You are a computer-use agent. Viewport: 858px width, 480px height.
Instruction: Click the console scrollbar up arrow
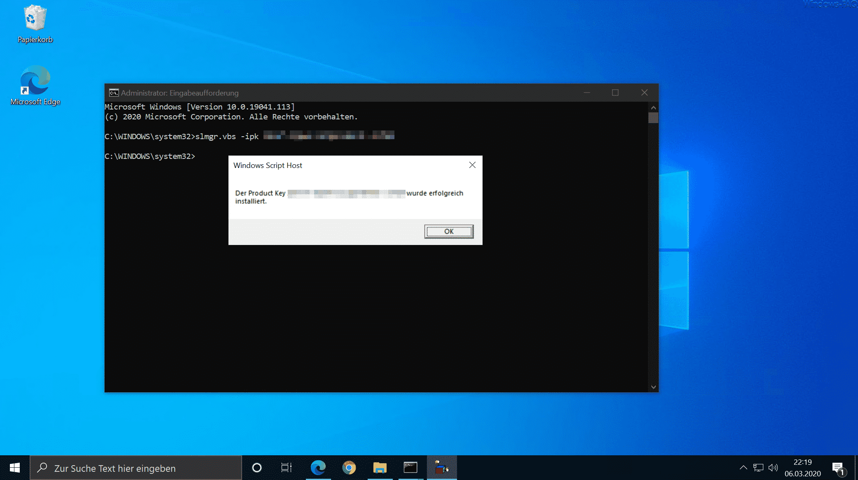click(653, 107)
